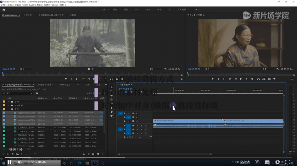Screen dimensions: 297x166
Task: Click the Lift button in Program monitor
Action: tap(258, 79)
